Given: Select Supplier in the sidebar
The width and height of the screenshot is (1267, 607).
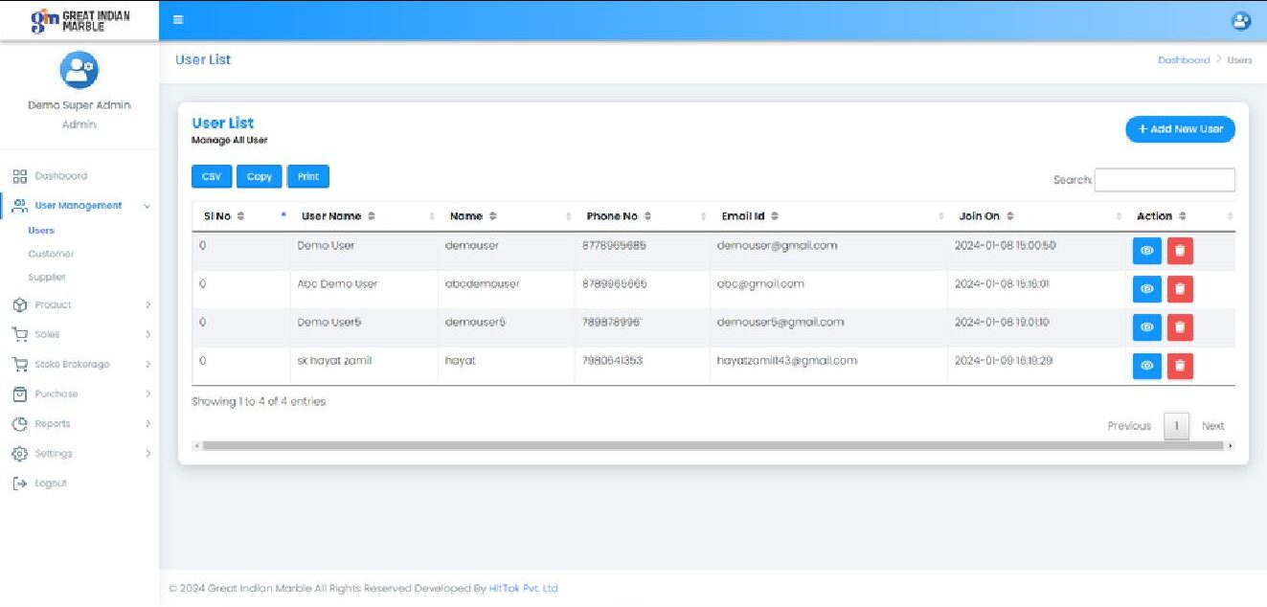Looking at the screenshot, I should pos(47,278).
